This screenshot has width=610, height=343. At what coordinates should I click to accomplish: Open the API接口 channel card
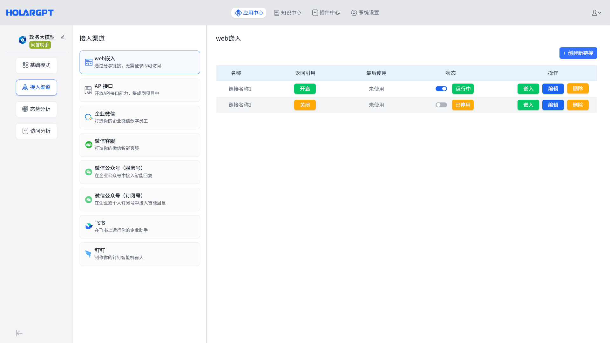pyautogui.click(x=140, y=90)
